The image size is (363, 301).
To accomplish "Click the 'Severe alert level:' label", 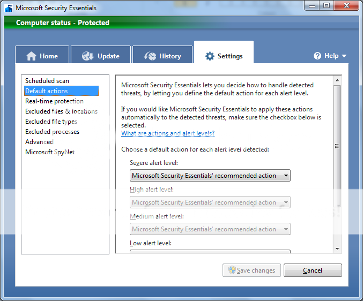I will [154, 163].
